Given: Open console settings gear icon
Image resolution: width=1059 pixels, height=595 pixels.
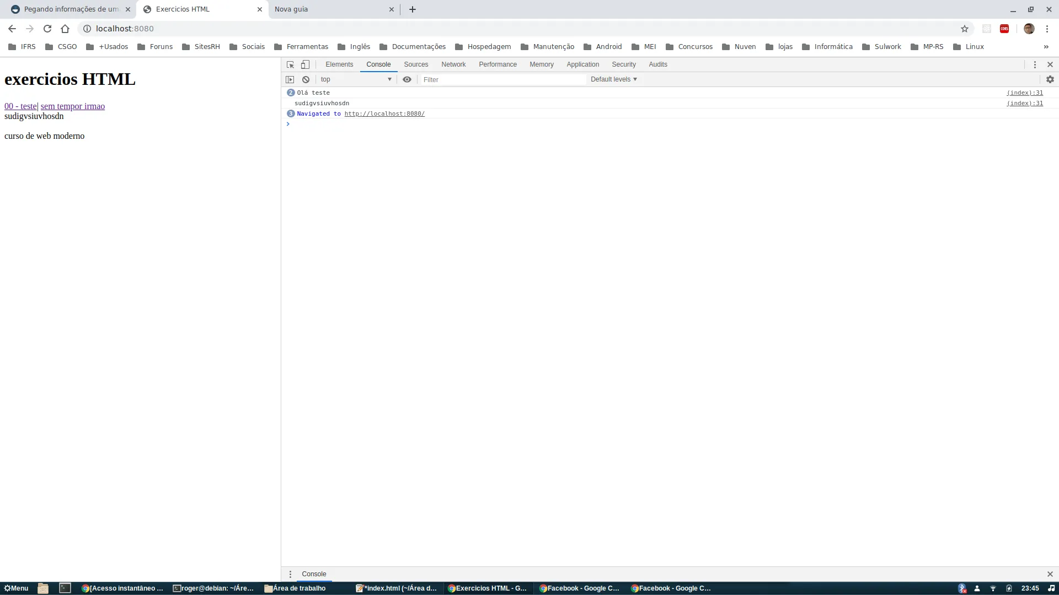Looking at the screenshot, I should (x=1050, y=79).
